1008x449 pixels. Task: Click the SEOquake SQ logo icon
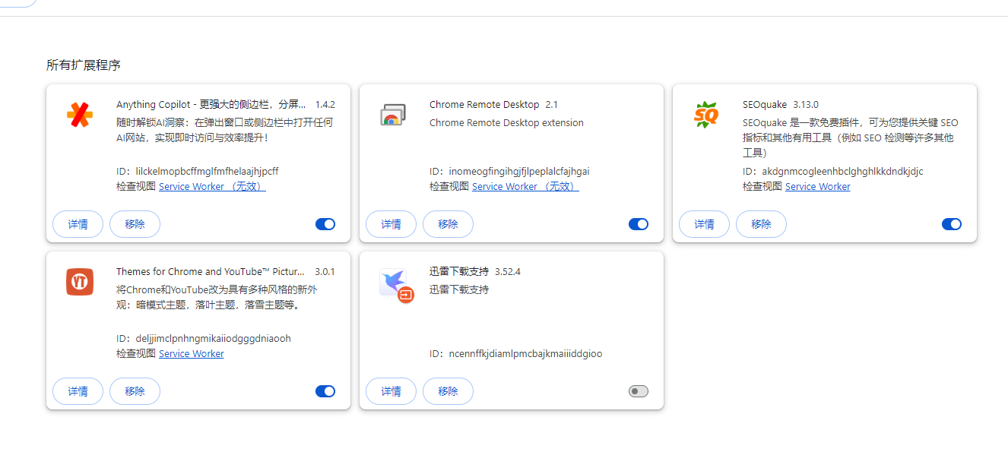706,115
